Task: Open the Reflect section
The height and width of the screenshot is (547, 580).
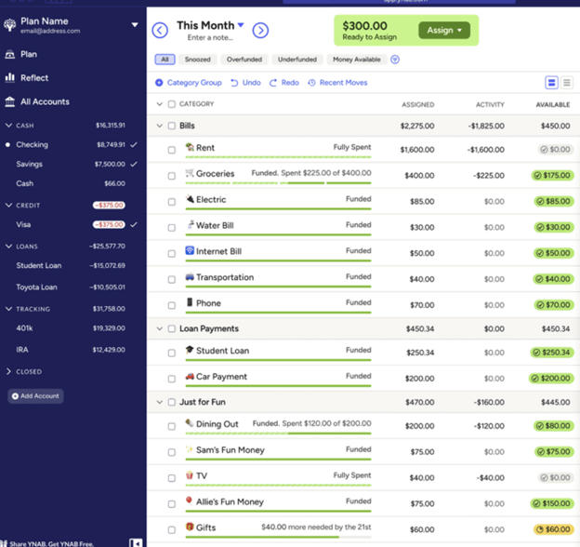Action: point(33,78)
